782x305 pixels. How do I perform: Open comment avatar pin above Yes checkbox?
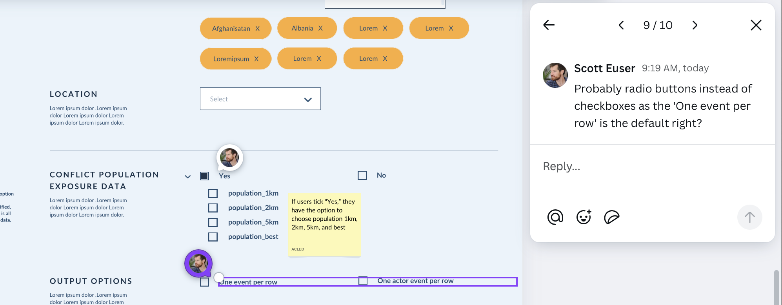click(x=230, y=158)
